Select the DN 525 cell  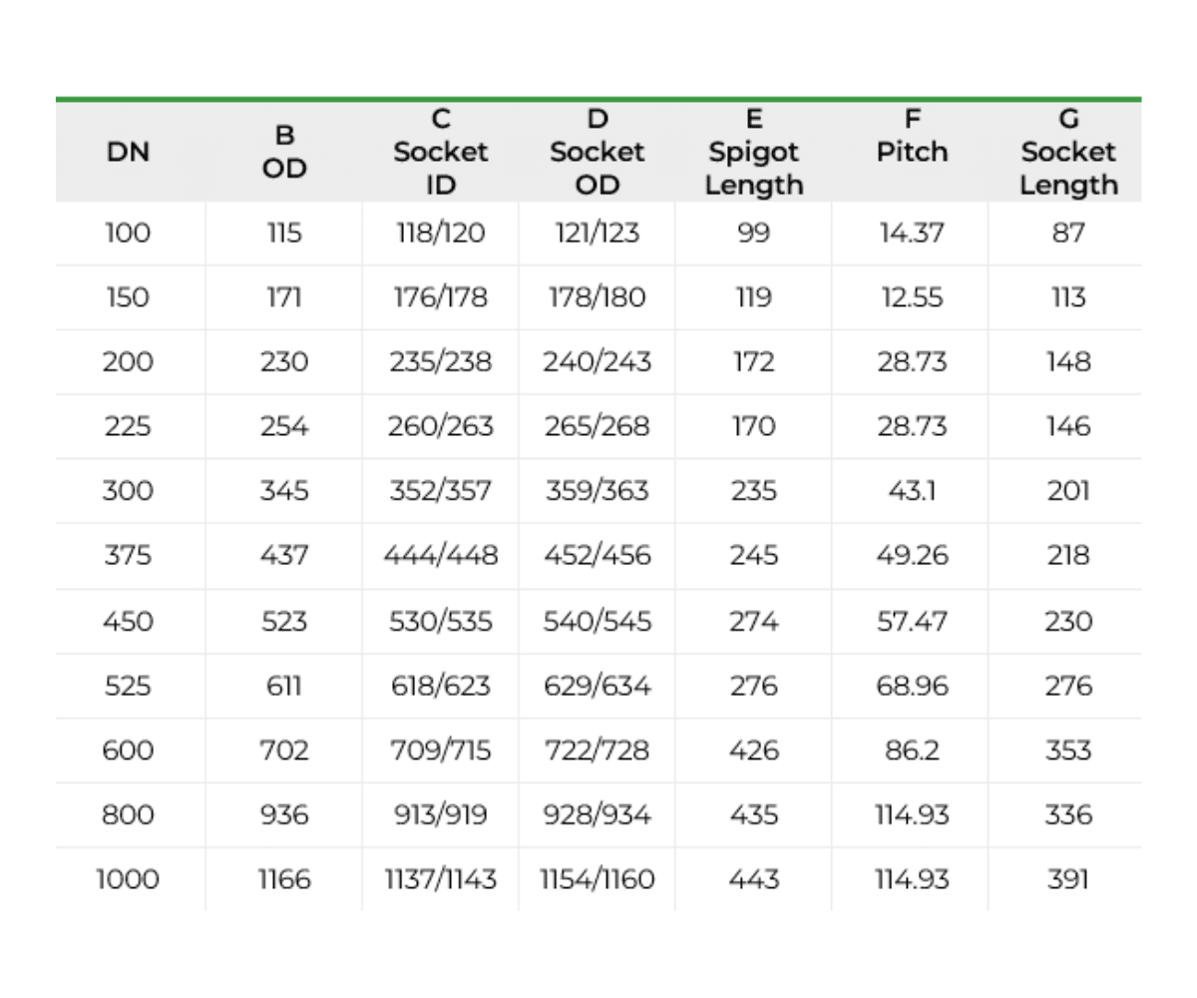tap(128, 686)
